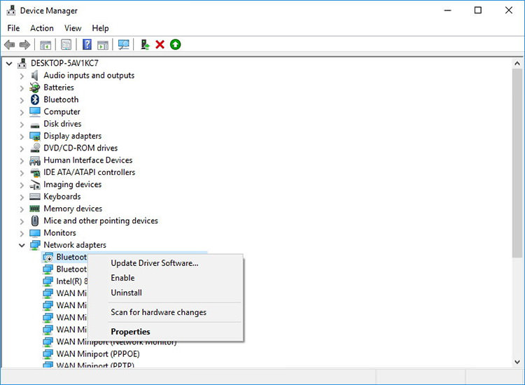Click the Batteries category icon

click(x=35, y=87)
